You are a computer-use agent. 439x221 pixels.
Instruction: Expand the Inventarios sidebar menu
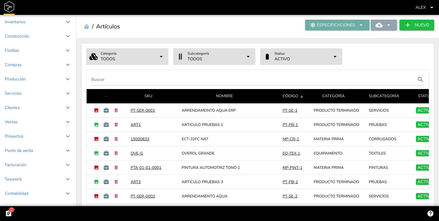coord(38,22)
